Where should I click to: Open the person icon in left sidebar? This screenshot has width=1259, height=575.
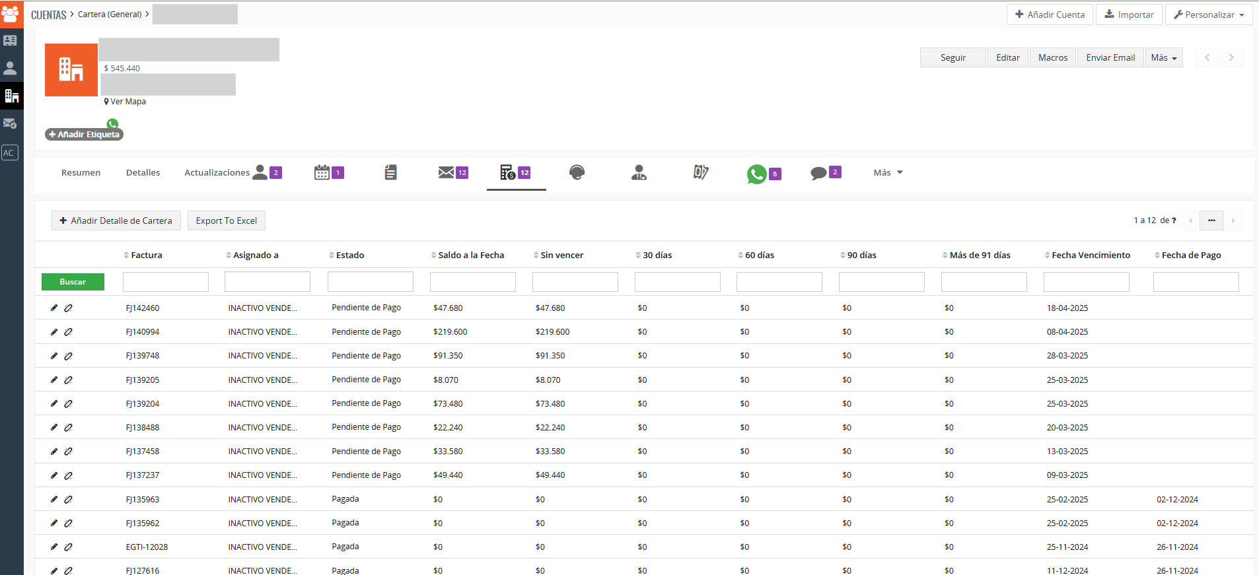(10, 68)
